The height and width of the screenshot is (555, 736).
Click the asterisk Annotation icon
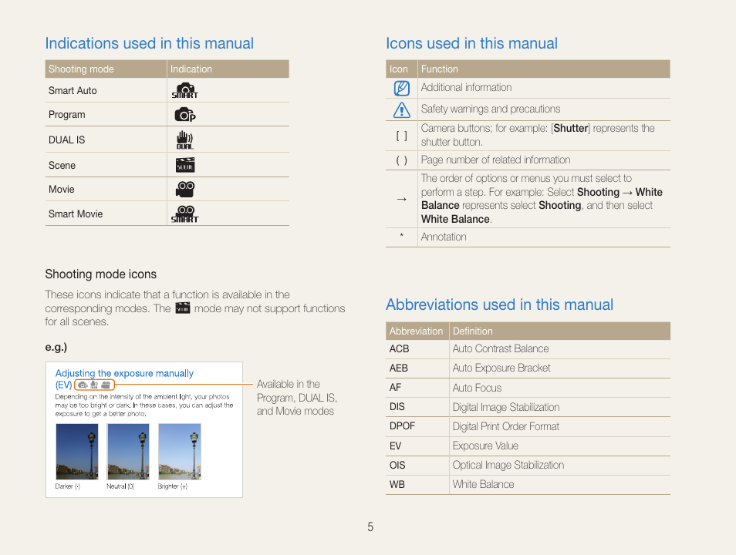pyautogui.click(x=401, y=234)
